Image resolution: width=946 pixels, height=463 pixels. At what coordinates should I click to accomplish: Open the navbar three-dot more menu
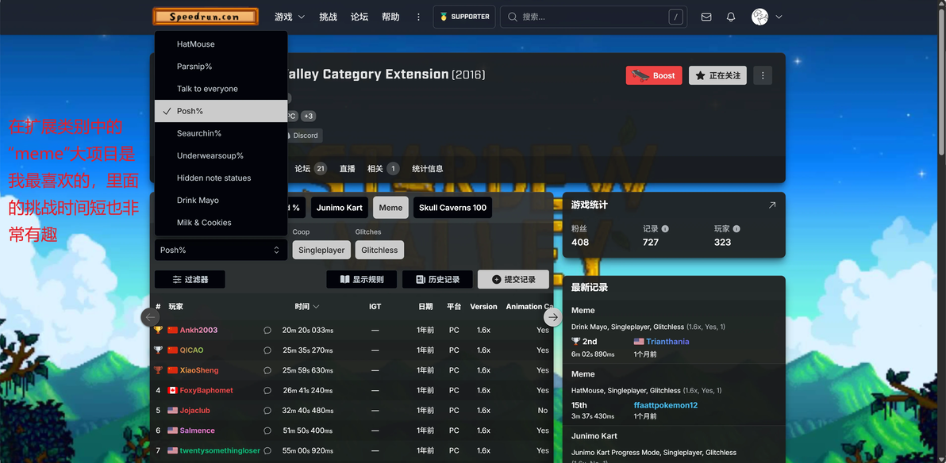[x=419, y=17]
